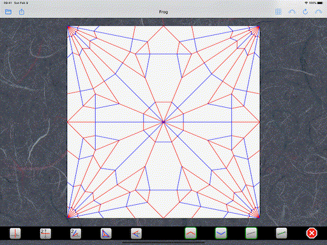This screenshot has width=327, height=245.
Task: Toggle the red mountain fold type
Action: pyautogui.click(x=190, y=233)
